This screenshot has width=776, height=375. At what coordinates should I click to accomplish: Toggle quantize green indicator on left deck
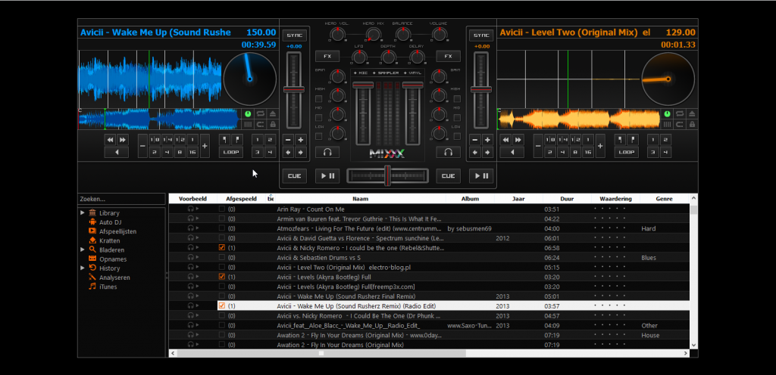pos(248,114)
